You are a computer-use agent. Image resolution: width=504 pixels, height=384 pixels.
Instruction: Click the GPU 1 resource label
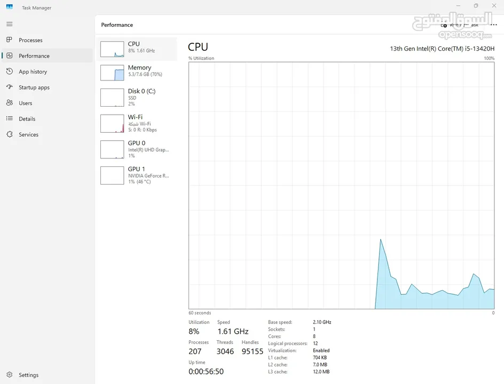tap(136, 169)
